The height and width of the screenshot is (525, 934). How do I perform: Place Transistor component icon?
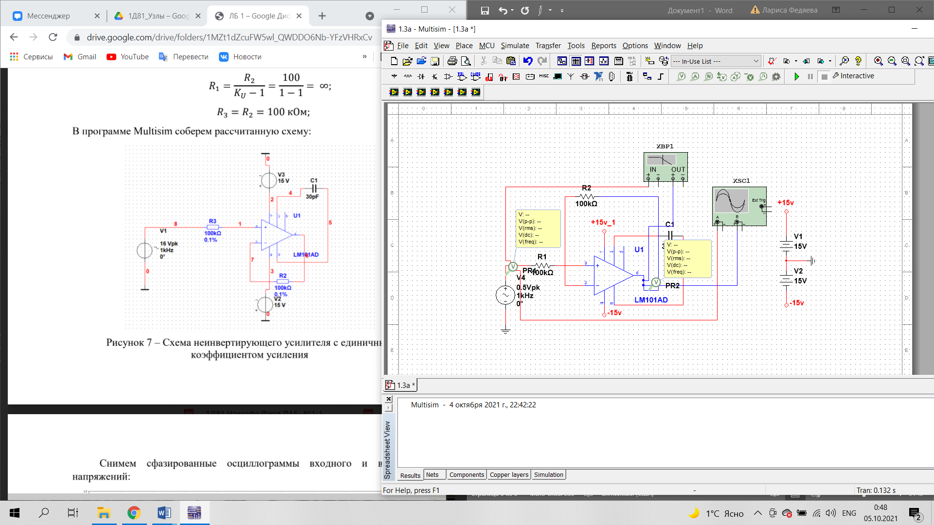click(x=434, y=76)
